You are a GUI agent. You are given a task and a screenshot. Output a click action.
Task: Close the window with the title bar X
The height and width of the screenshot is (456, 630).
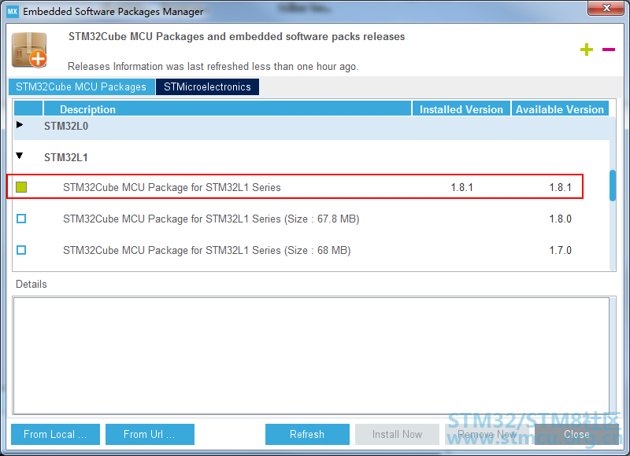coord(606,8)
